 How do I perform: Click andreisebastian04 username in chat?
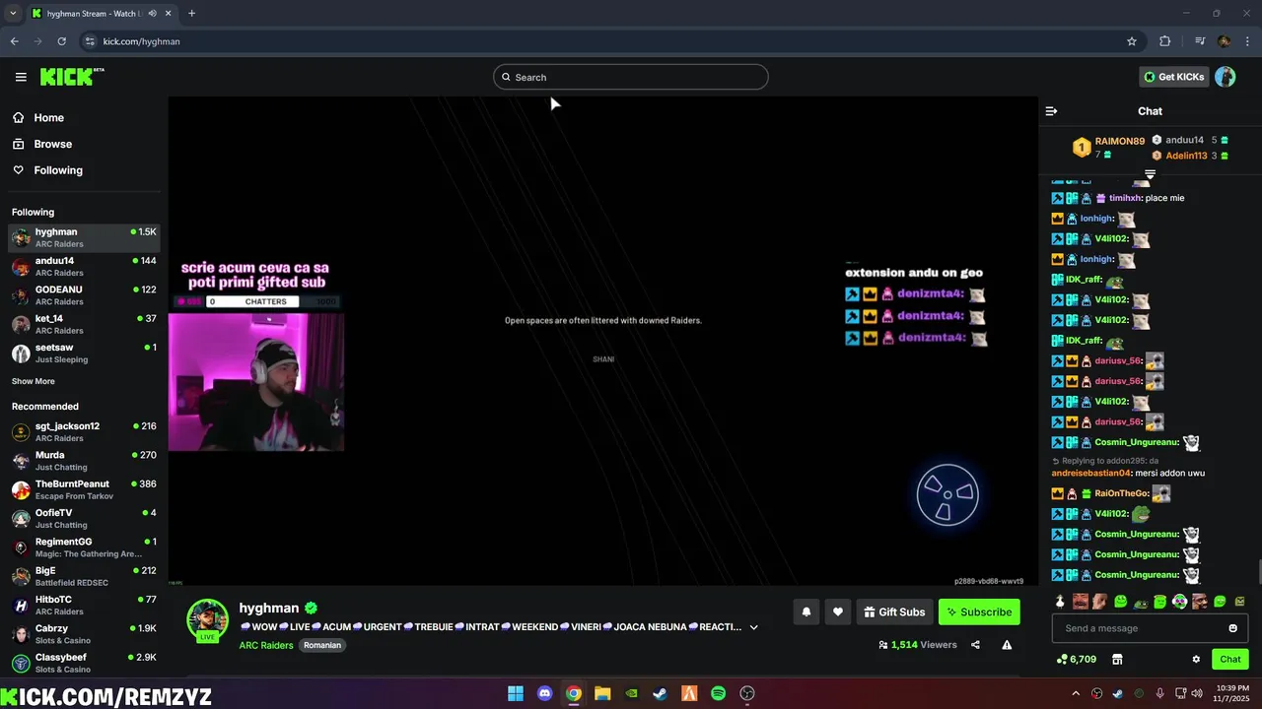point(1090,473)
